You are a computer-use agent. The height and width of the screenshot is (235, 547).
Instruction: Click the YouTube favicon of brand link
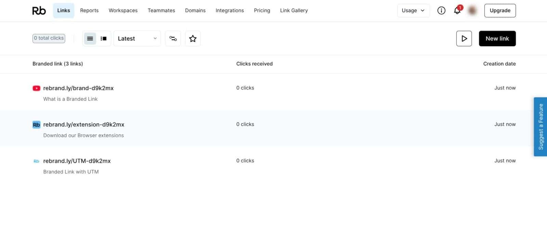click(36, 88)
